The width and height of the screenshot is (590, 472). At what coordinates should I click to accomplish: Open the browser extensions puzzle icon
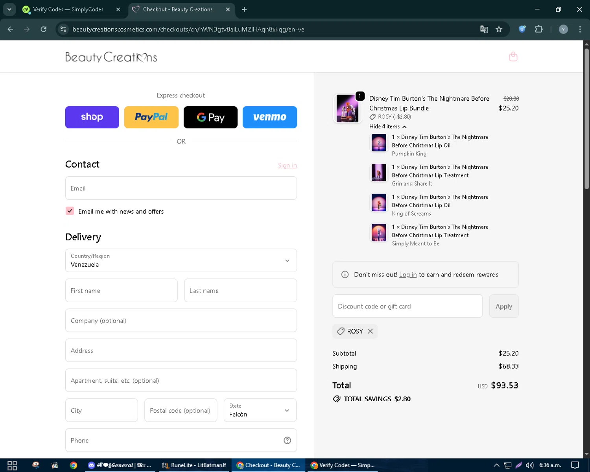[539, 29]
